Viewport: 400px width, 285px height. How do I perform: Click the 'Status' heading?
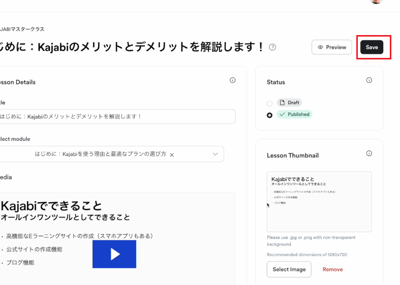(x=276, y=82)
